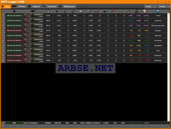
Task: Open the Техника tab
Action: [19, 7]
